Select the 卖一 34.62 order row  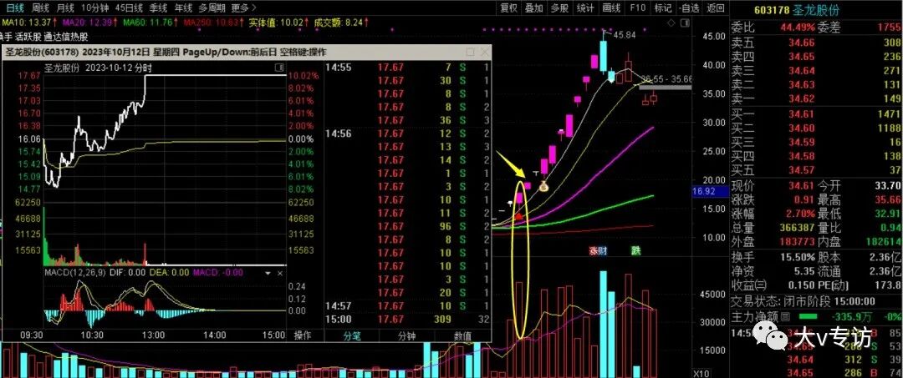tap(815, 98)
